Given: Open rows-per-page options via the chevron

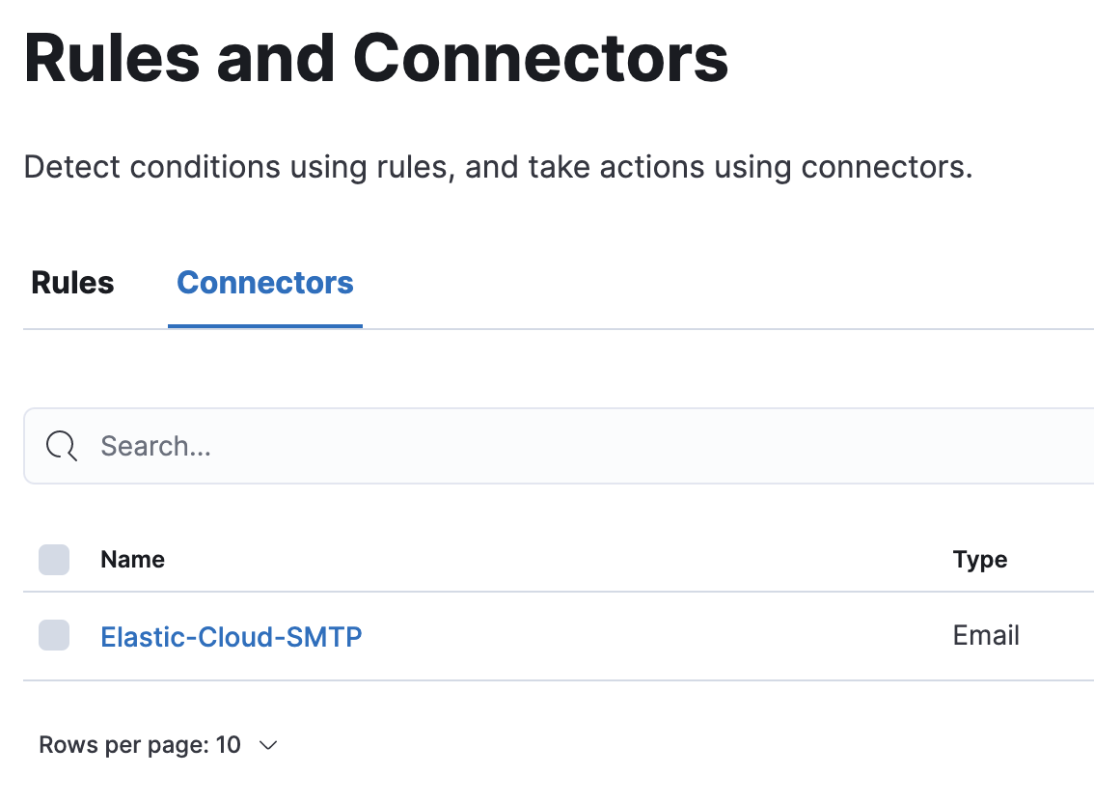Looking at the screenshot, I should pyautogui.click(x=267, y=745).
